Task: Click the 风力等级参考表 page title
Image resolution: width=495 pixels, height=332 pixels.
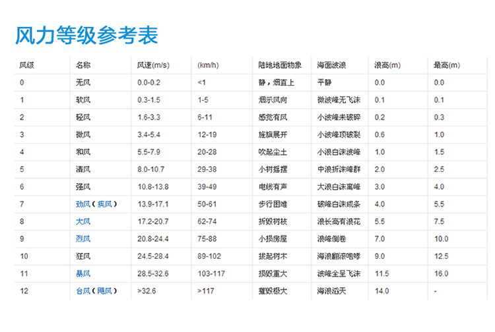Action: click(87, 36)
